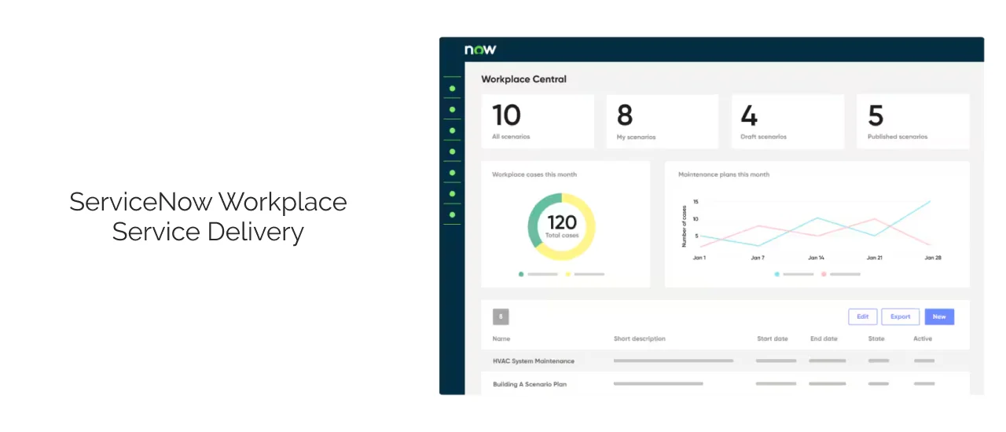1006x432 pixels.
Task: Open the All scenarios card
Action: coord(538,121)
